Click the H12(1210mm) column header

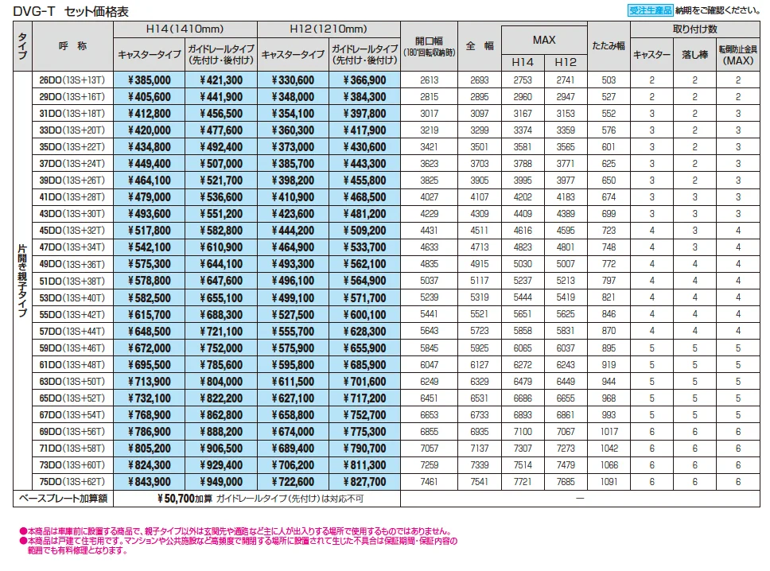click(x=329, y=29)
